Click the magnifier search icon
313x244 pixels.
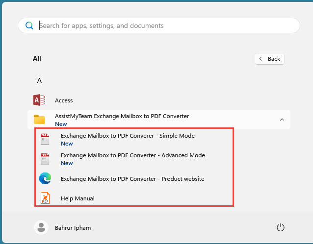click(x=29, y=25)
